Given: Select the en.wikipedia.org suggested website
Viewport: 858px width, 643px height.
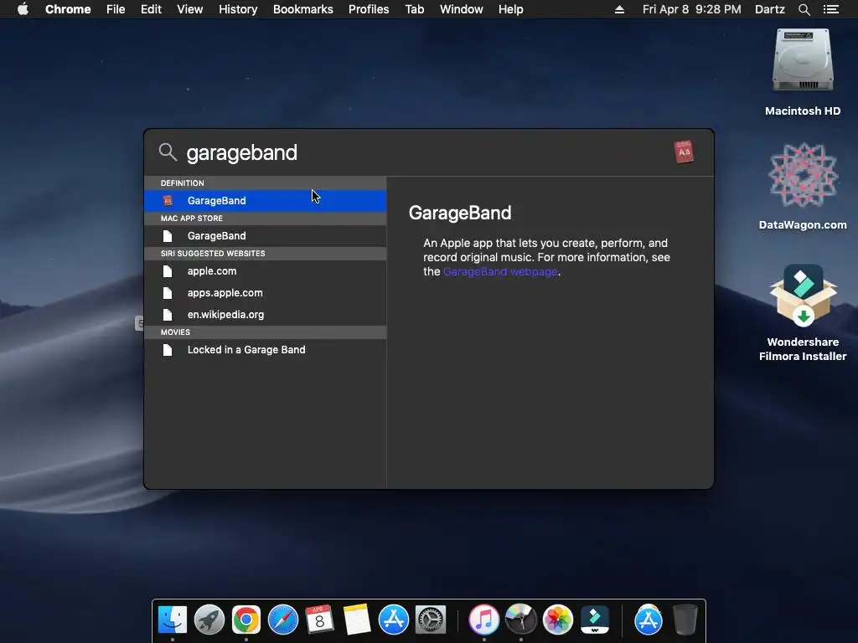Looking at the screenshot, I should point(266,315).
